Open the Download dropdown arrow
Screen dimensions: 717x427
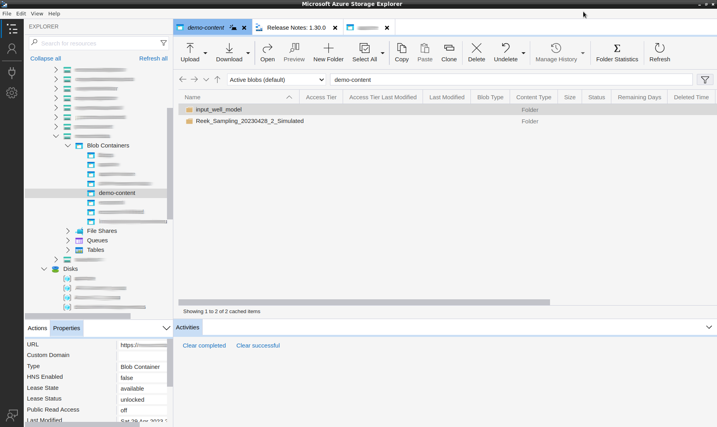tap(248, 53)
